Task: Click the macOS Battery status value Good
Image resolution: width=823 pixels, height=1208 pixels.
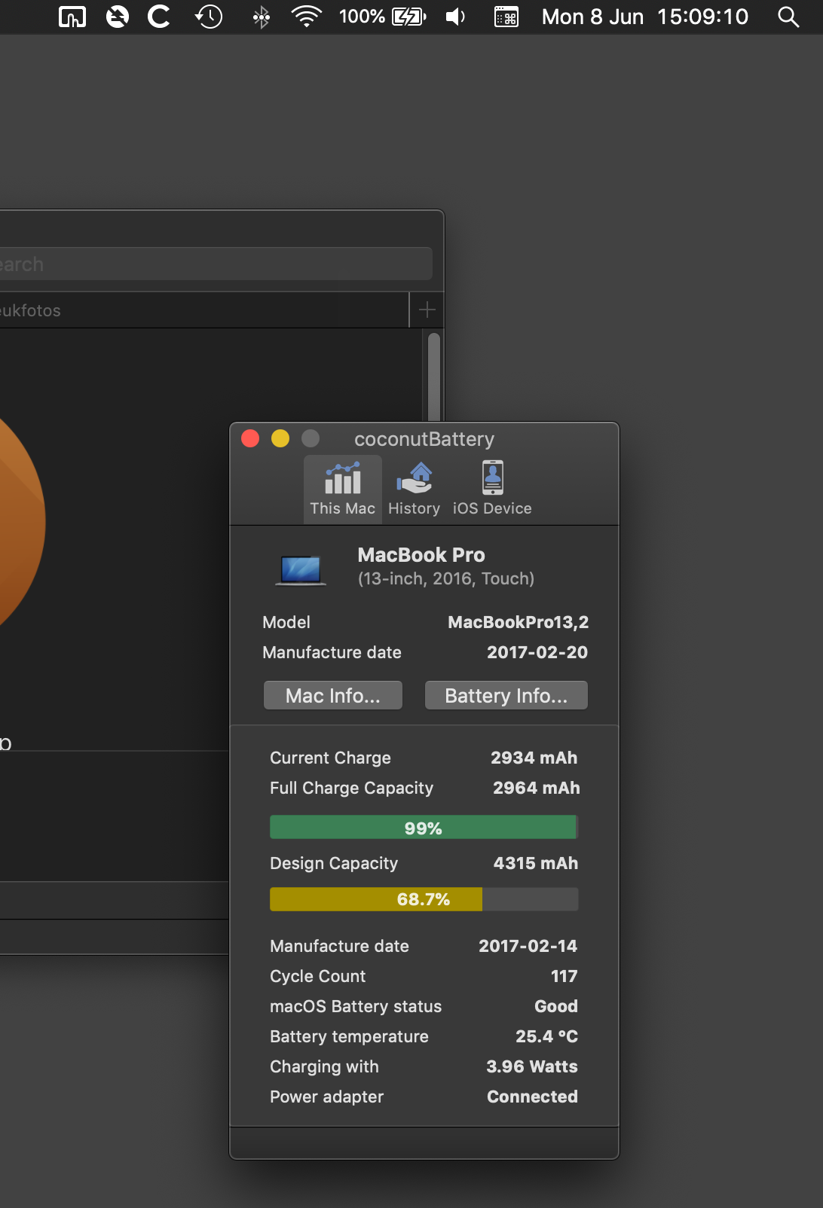Action: [x=556, y=1006]
